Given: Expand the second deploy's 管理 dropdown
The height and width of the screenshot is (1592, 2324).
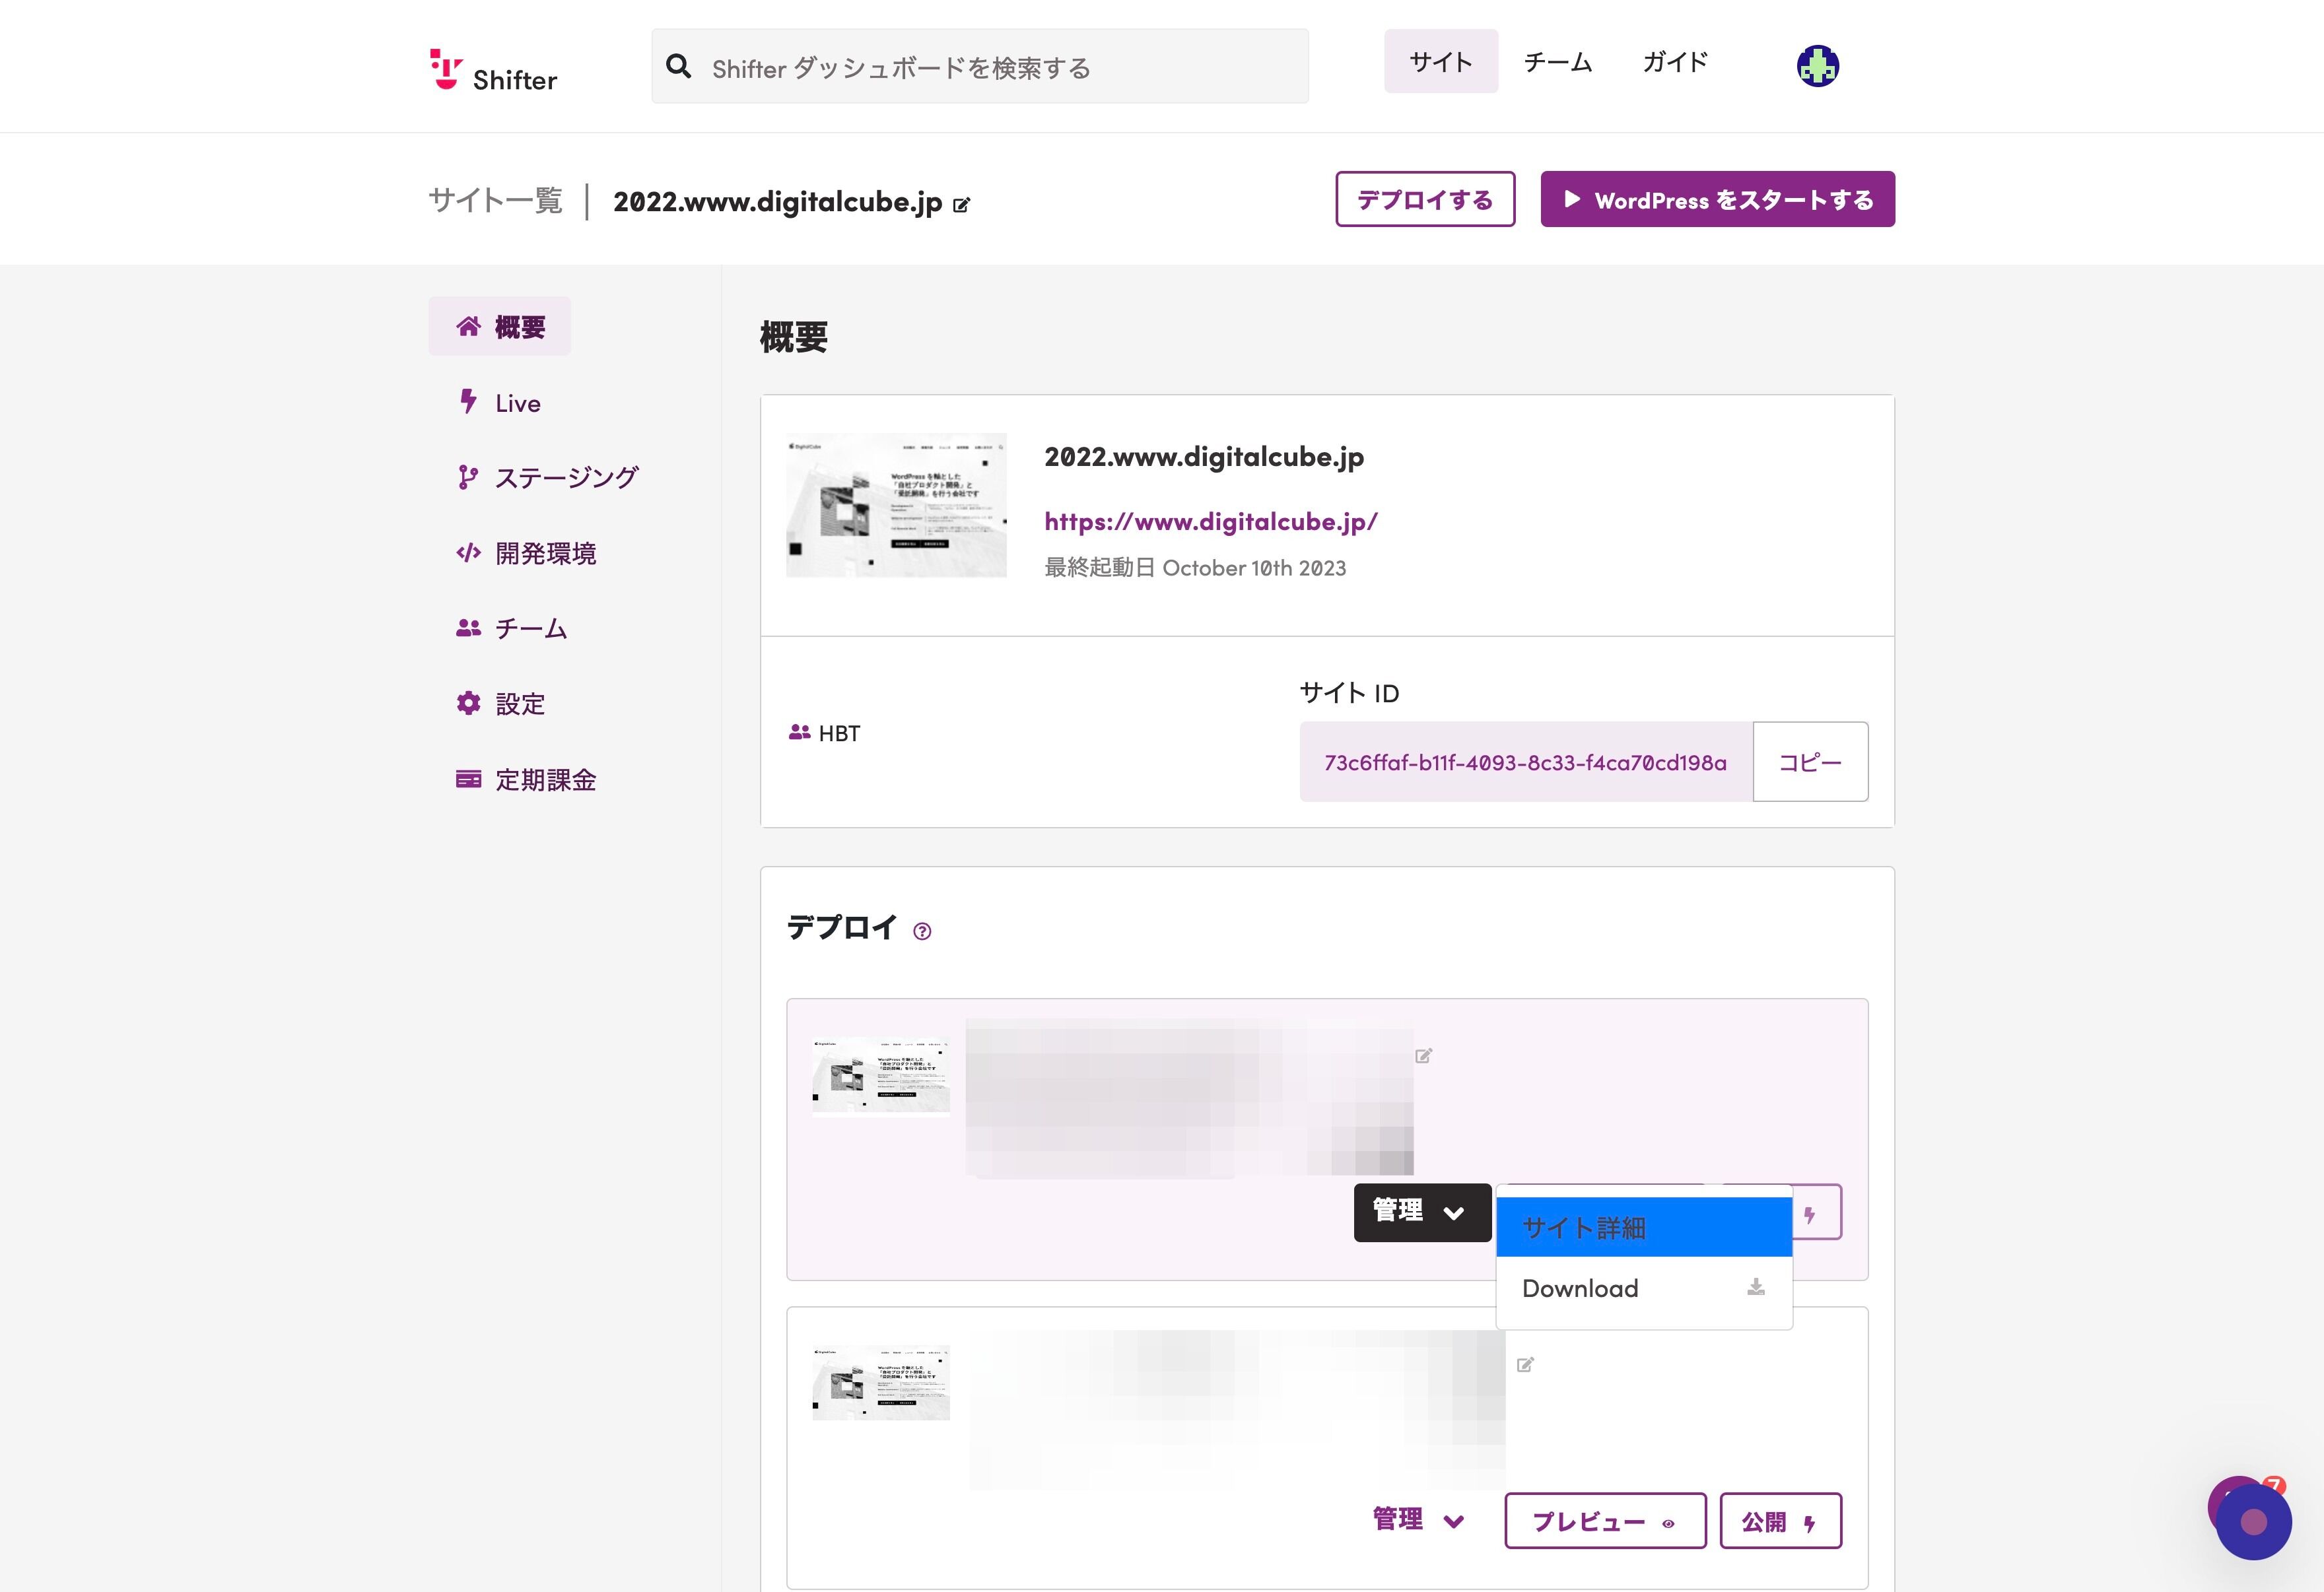Looking at the screenshot, I should (x=1418, y=1520).
